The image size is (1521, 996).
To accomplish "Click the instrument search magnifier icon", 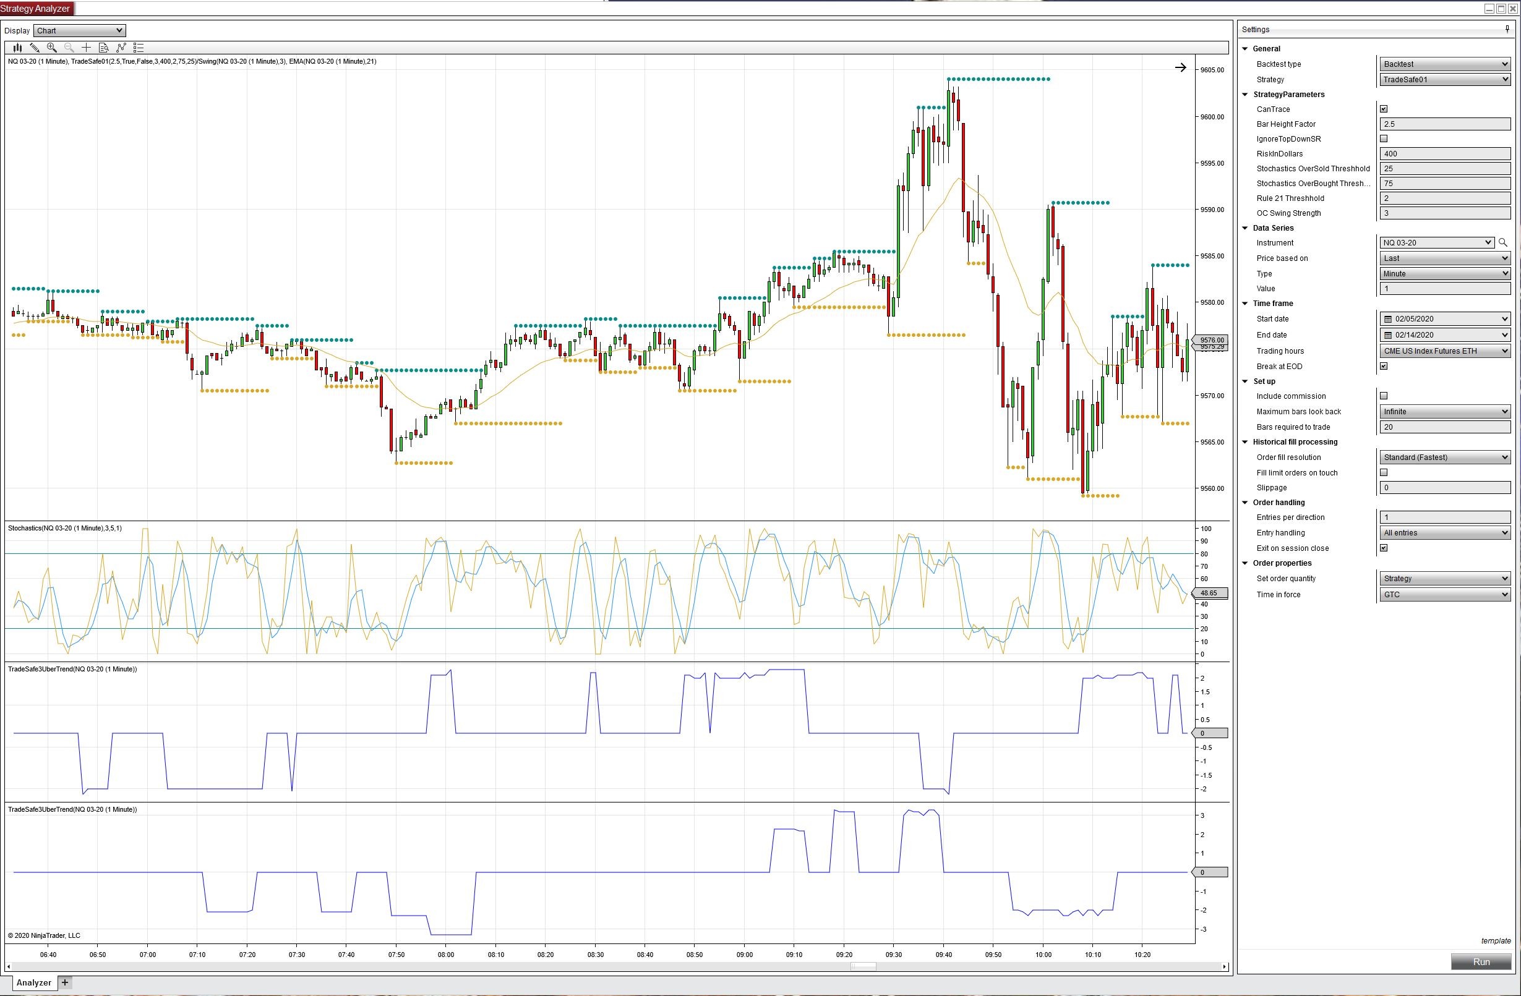I will (1502, 243).
